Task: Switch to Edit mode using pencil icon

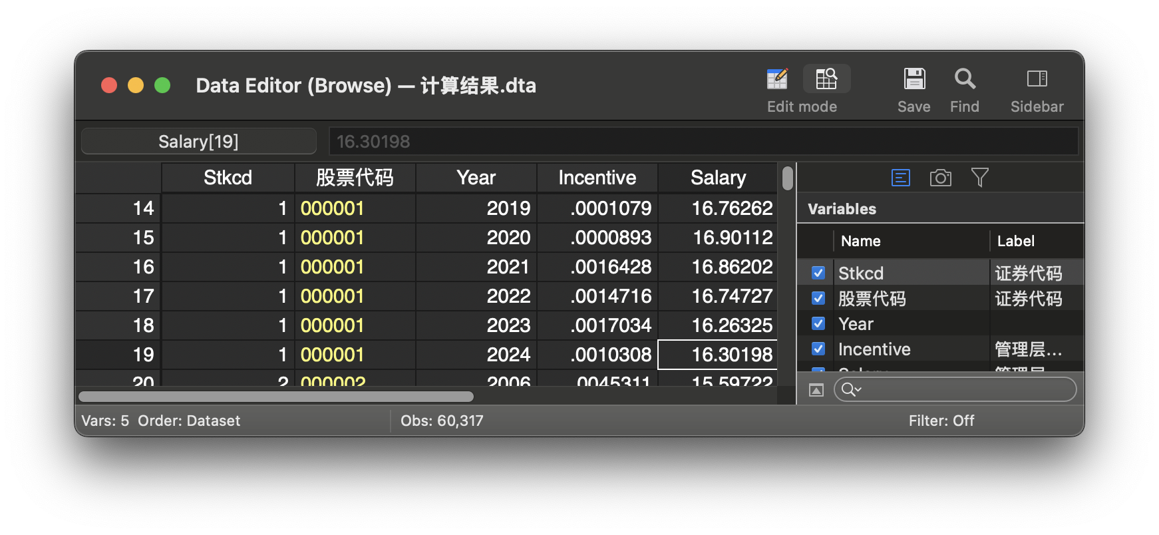Action: click(777, 79)
